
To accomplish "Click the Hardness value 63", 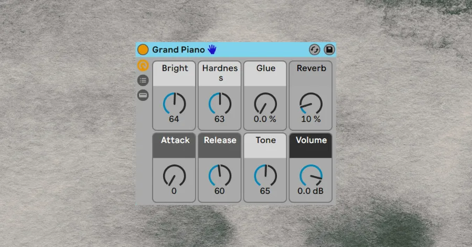I will pos(219,119).
